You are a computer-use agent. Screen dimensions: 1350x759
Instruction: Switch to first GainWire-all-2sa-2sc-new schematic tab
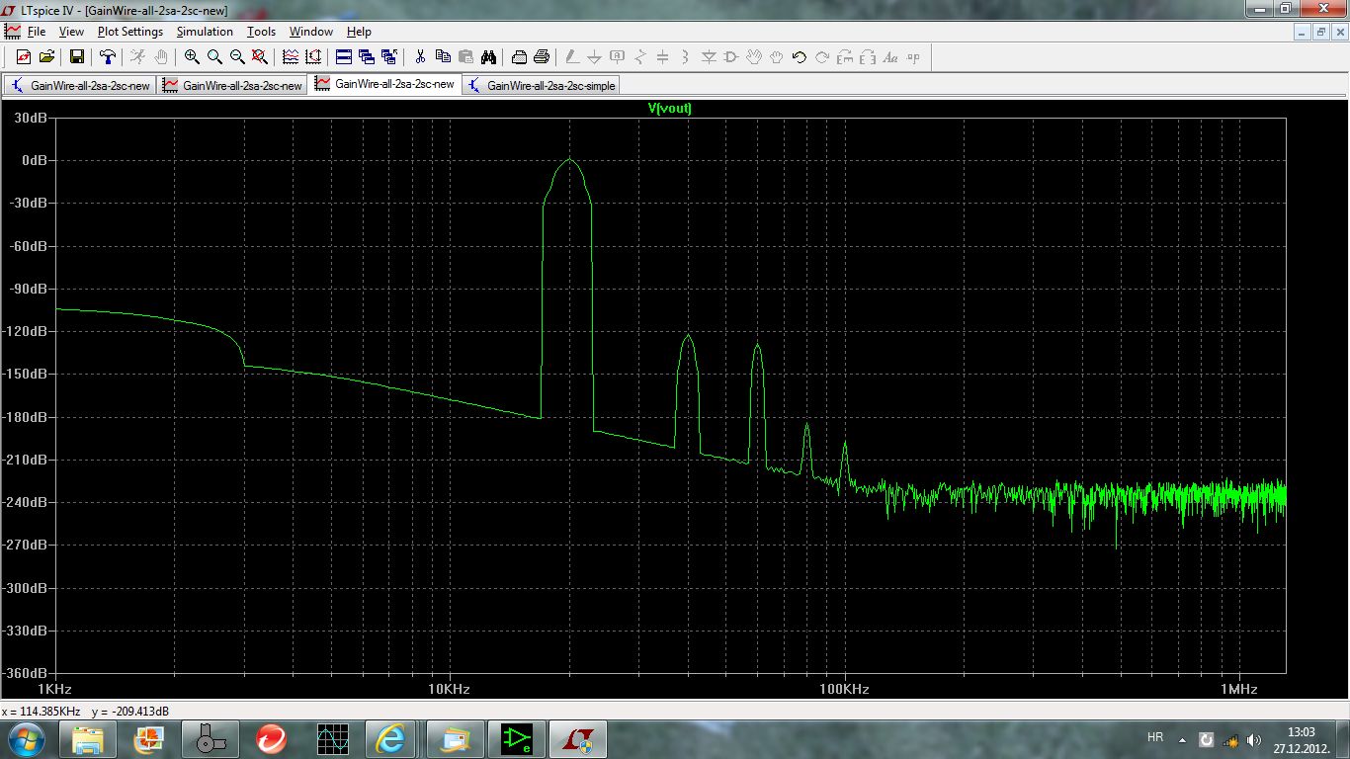[79, 85]
